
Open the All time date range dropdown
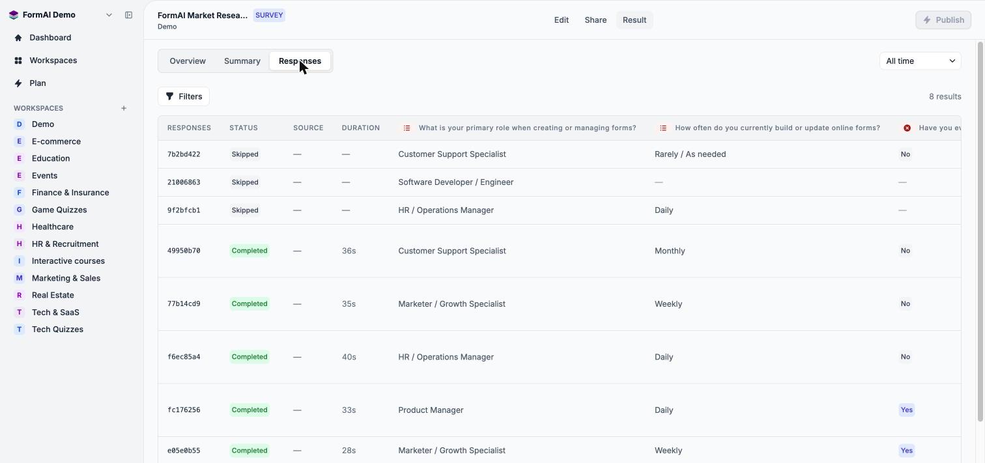tap(920, 61)
